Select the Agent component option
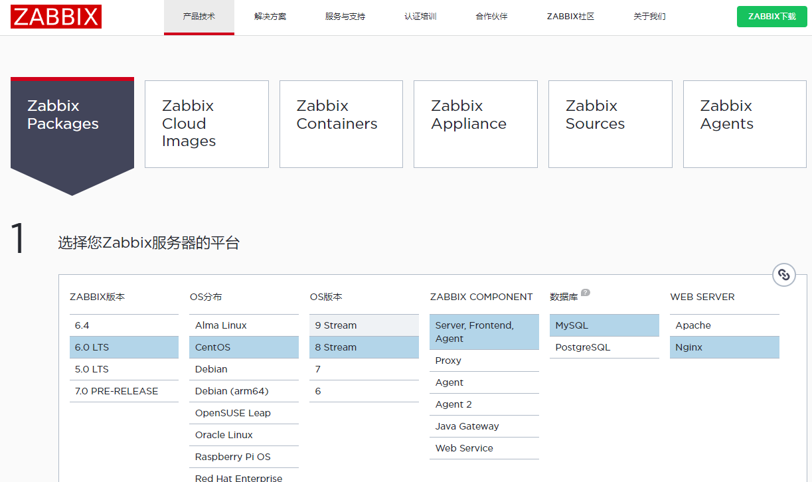Viewport: 812px width, 482px height. point(485,382)
